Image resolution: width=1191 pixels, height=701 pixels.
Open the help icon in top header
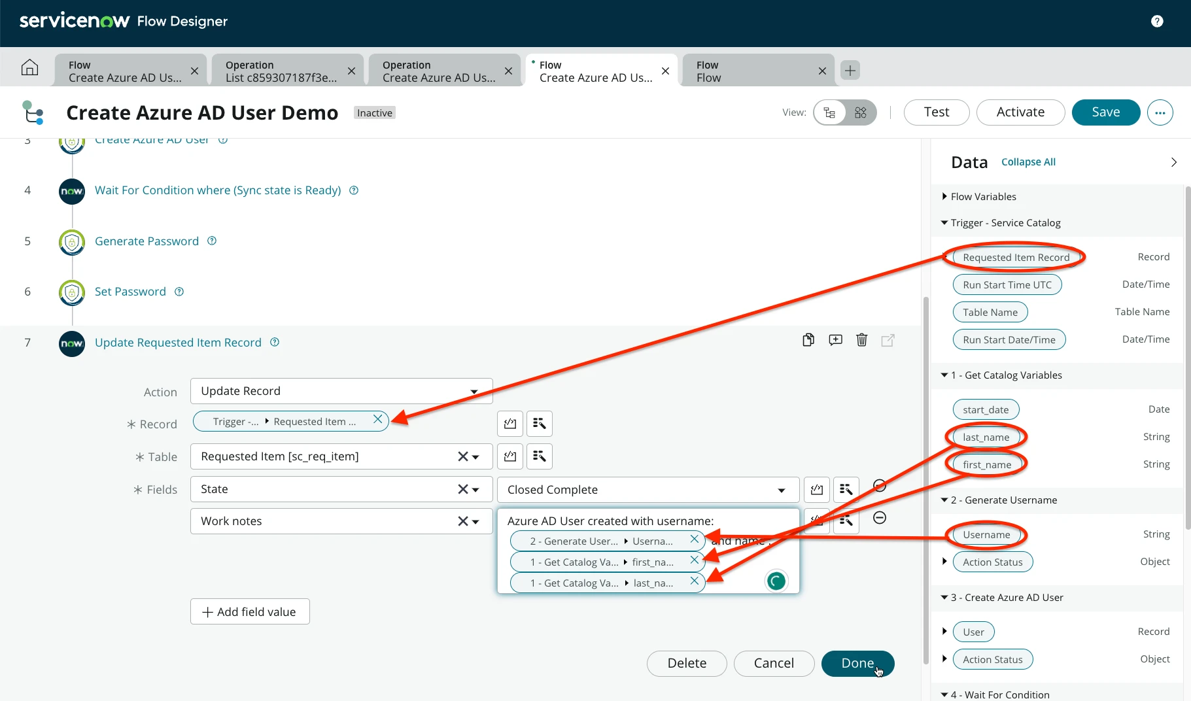coord(1156,22)
